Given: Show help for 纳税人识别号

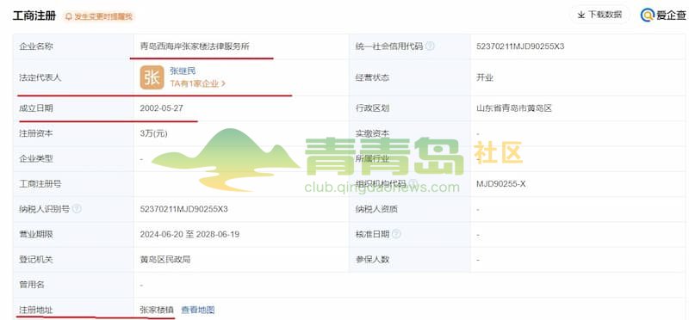Looking at the screenshot, I should pos(77,209).
